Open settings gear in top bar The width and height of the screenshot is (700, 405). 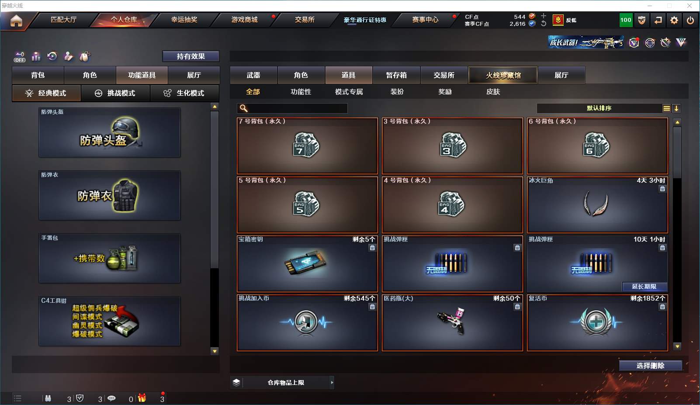pyautogui.click(x=674, y=20)
